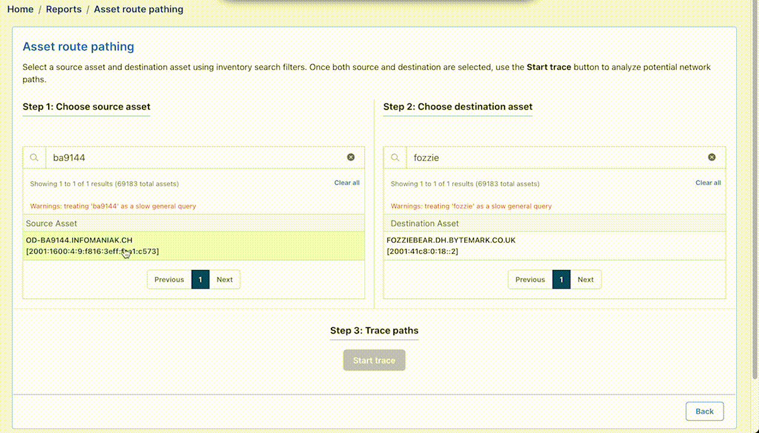Clear the 'ba9144' source search text
The height and width of the screenshot is (433, 759).
pos(351,158)
